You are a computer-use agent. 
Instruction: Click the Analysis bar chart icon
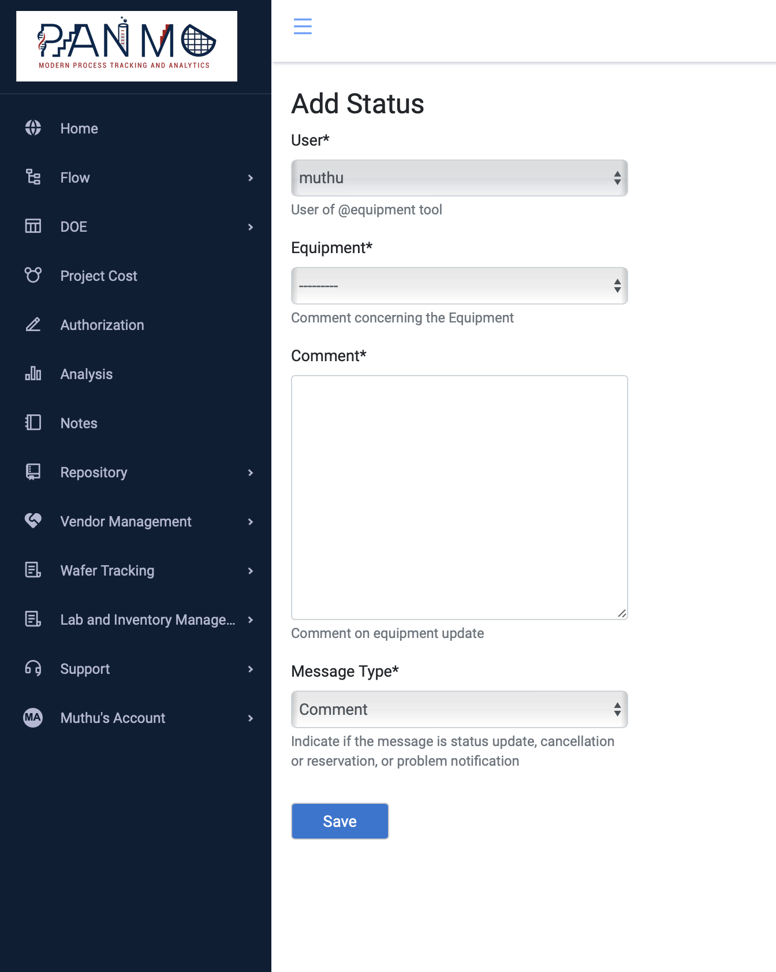[x=33, y=373]
